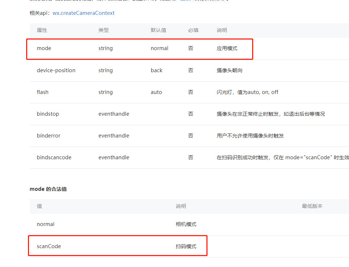
Task: Select the 'flash' attribute cell
Action: pyautogui.click(x=42, y=92)
